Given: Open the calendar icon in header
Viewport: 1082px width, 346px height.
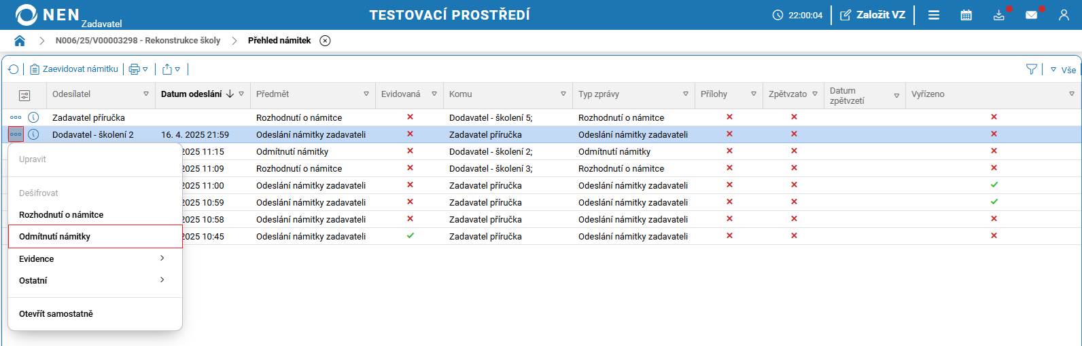Looking at the screenshot, I should pos(966,15).
